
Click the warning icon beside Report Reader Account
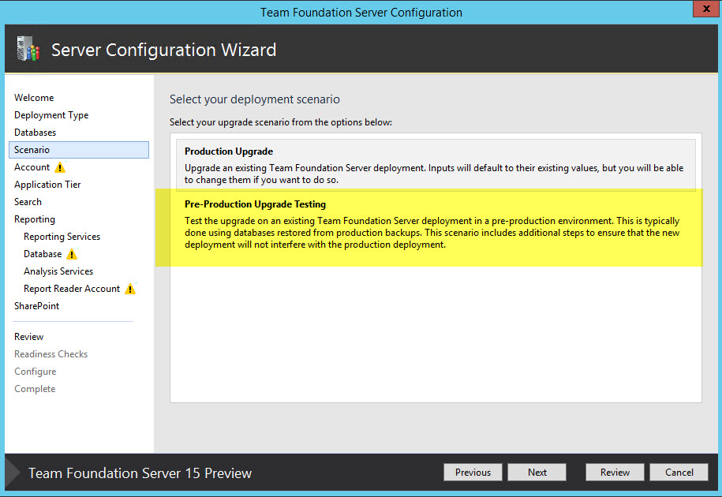[x=130, y=289]
